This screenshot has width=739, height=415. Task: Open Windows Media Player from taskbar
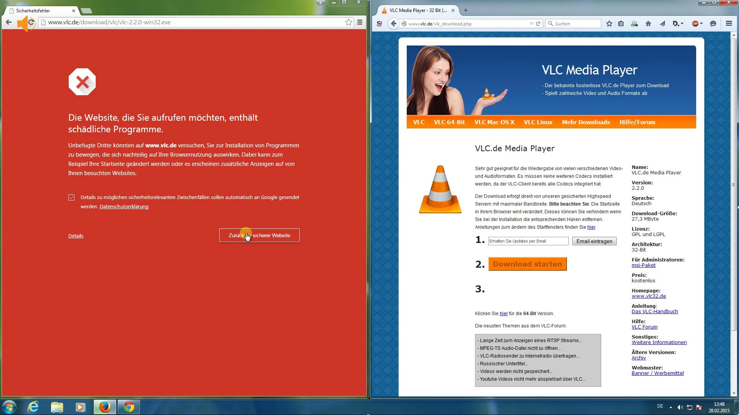(x=81, y=407)
